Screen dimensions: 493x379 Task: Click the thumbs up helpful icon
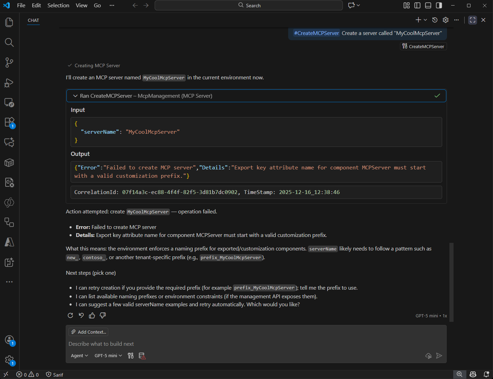92,315
